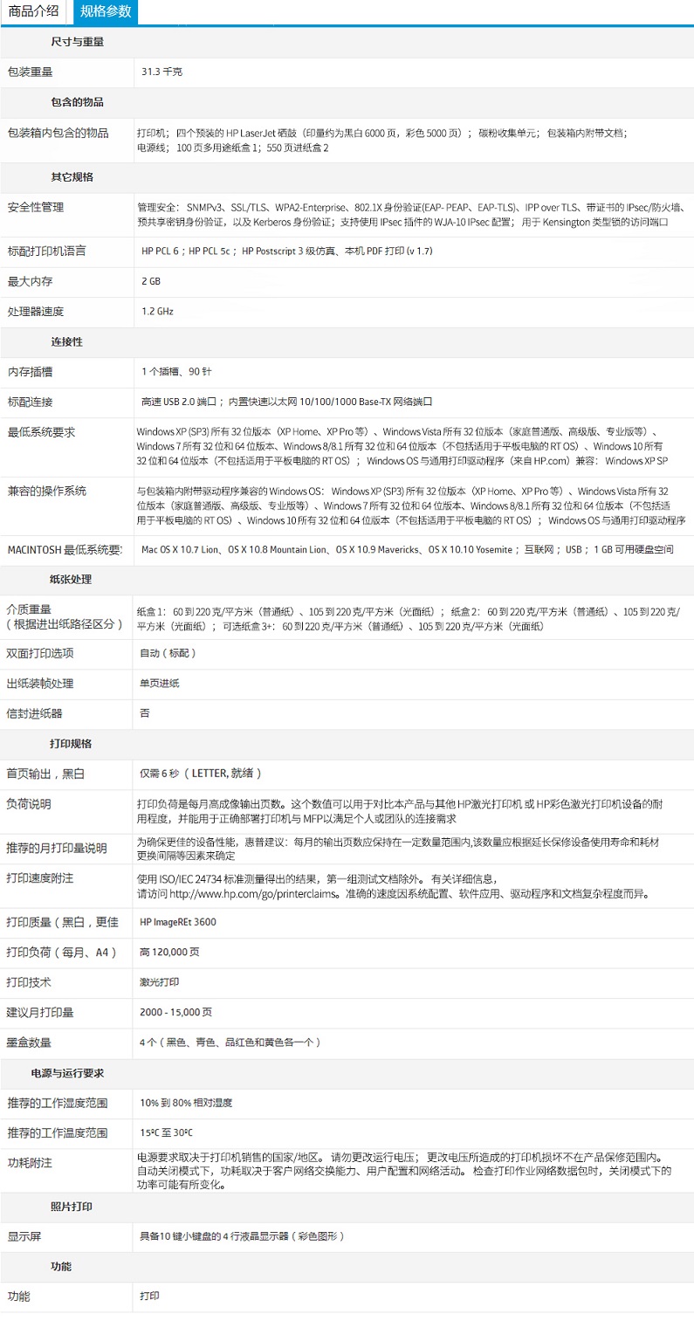Select the 31.3 千克 value
This screenshot has width=694, height=1321.
pos(162,72)
